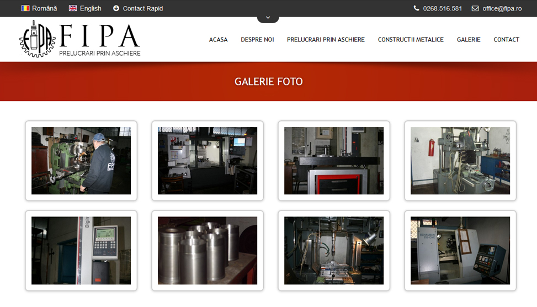The width and height of the screenshot is (537, 307).
Task: Go to ACASA menu item
Action: click(x=218, y=40)
